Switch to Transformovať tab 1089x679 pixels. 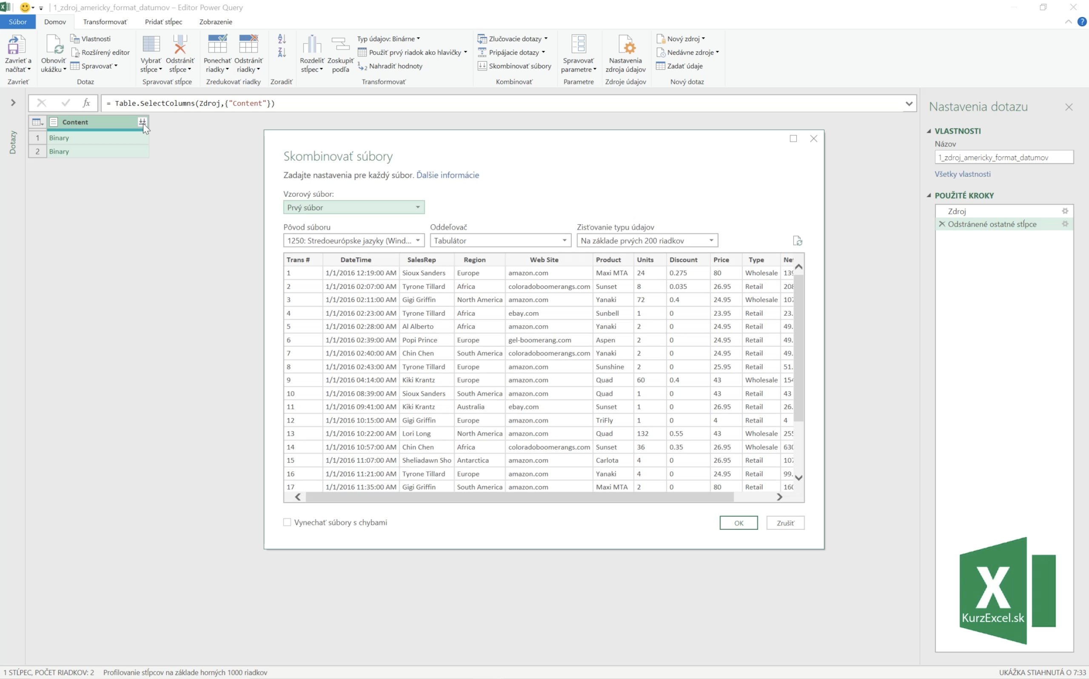[105, 22]
